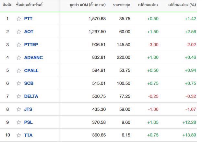Add SCB to watchlist via star icon
This screenshot has height=142, width=202.
point(19,84)
